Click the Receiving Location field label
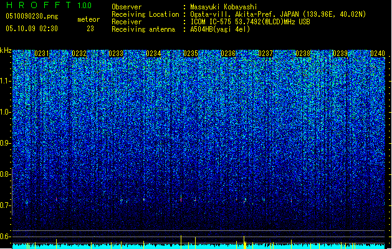The height and width of the screenshot is (249, 392). [145, 14]
